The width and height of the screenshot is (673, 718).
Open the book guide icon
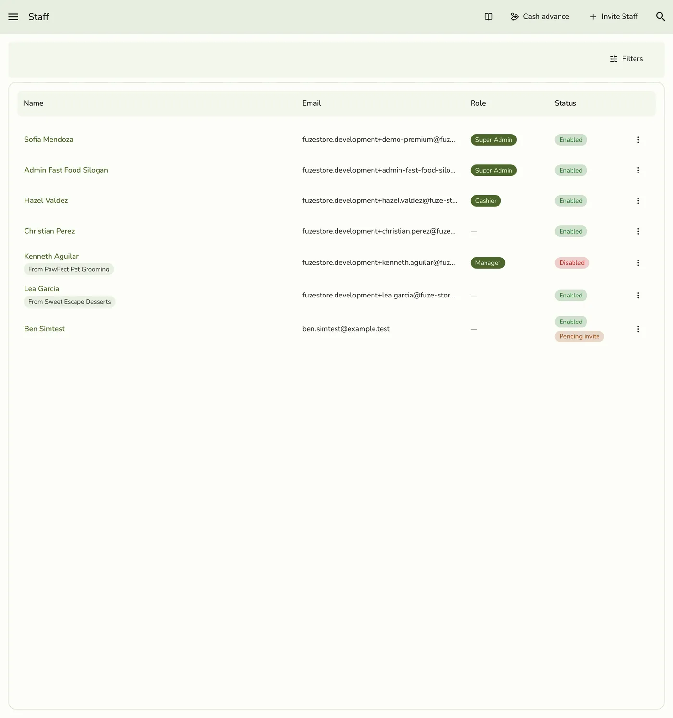tap(488, 17)
